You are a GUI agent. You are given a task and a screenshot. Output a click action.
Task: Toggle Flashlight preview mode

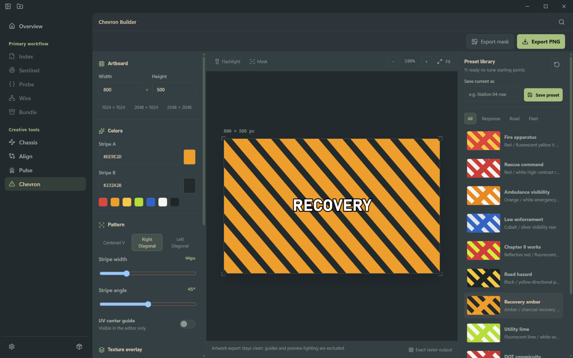[228, 62]
